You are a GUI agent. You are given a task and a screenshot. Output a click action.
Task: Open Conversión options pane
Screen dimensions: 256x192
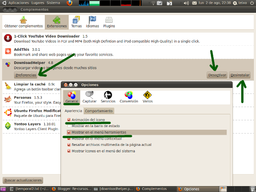[x=129, y=97]
